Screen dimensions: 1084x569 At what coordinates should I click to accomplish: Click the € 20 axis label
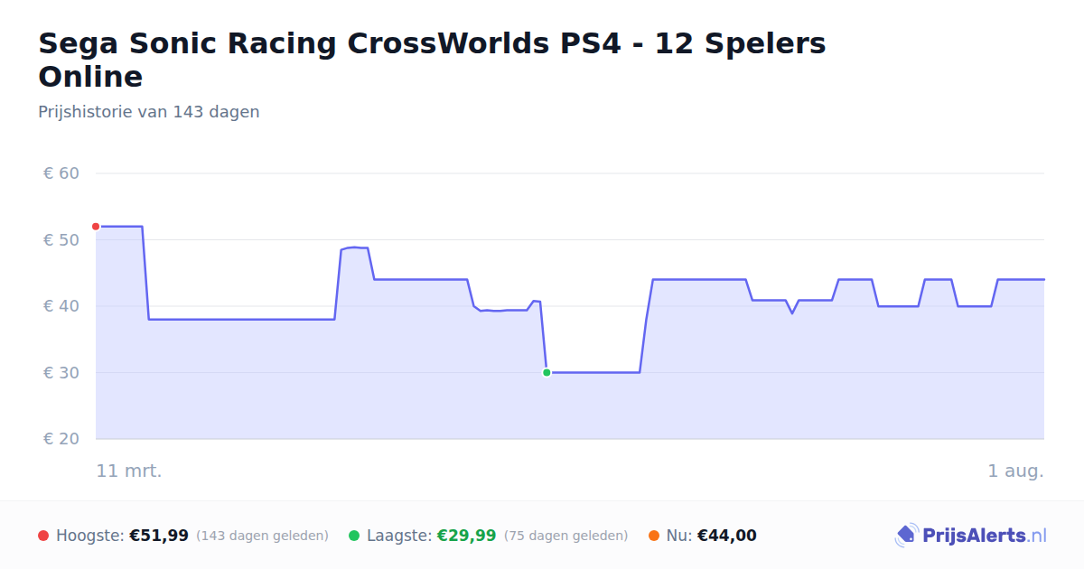coord(61,439)
